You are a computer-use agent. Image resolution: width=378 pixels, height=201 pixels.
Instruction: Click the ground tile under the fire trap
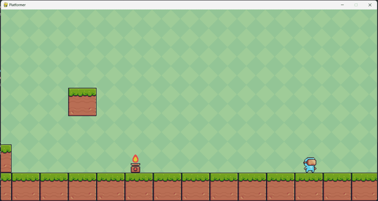click(x=139, y=187)
